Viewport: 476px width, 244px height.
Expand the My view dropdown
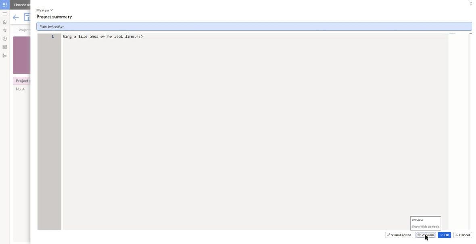point(45,10)
